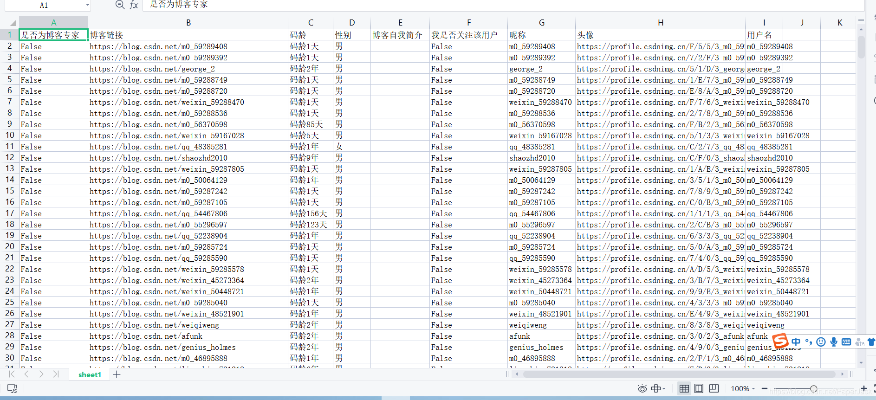Switch to Normal view icon
Screen dimensions: 876x400
point(684,388)
